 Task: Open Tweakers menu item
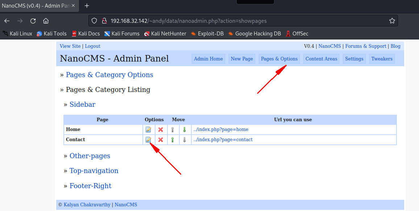click(382, 59)
